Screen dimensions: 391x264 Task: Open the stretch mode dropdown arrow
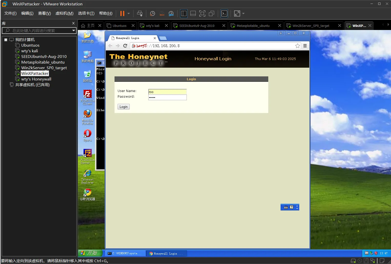click(x=243, y=13)
